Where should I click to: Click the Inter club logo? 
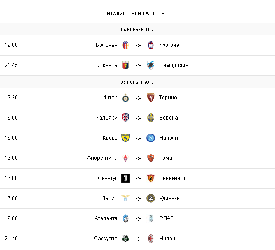pyautogui.click(x=125, y=98)
